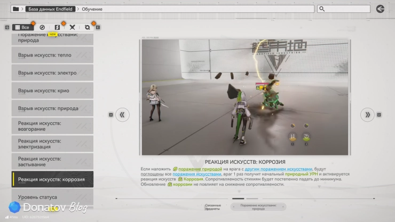The width and height of the screenshot is (395, 222).
Task: Click the folder icon in breadcrumb
Action: pyautogui.click(x=16, y=9)
